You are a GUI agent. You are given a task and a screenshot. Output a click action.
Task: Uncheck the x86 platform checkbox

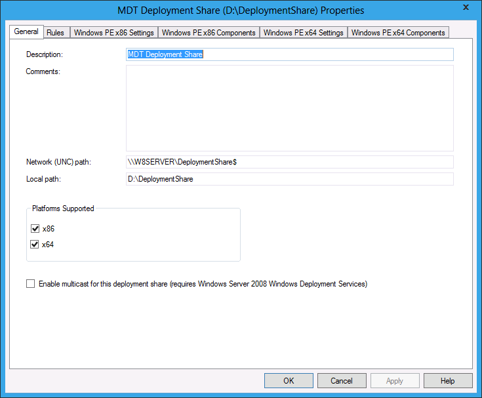[x=35, y=229]
